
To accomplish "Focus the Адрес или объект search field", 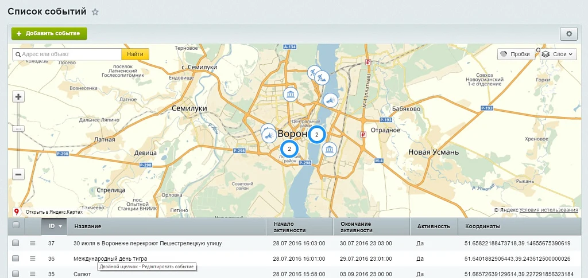I will (x=67, y=54).
